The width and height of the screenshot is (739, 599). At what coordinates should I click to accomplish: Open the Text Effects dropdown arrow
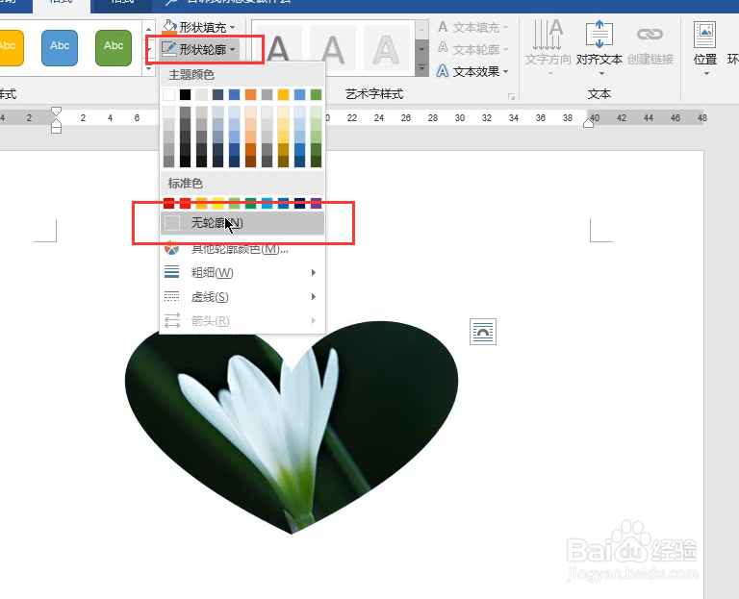coord(506,71)
